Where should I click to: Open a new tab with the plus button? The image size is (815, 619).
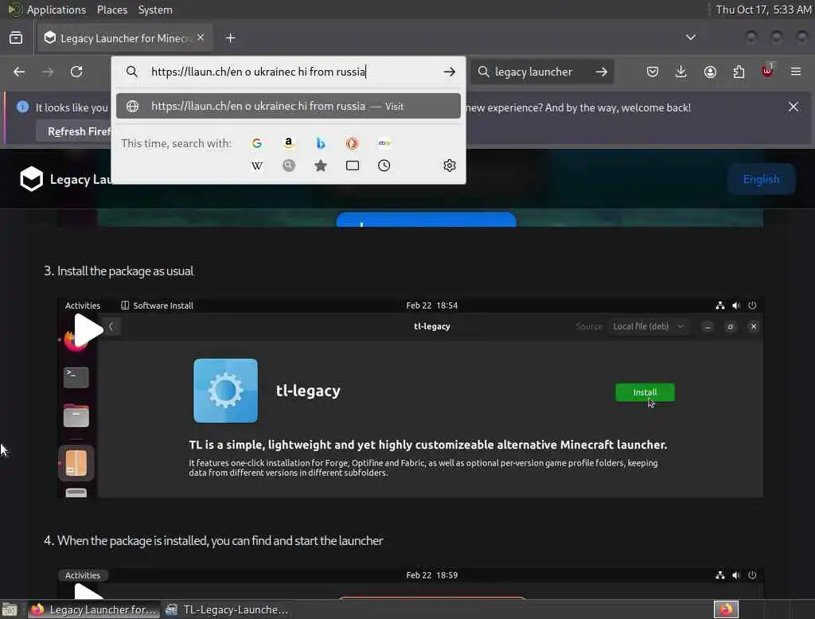pos(231,38)
